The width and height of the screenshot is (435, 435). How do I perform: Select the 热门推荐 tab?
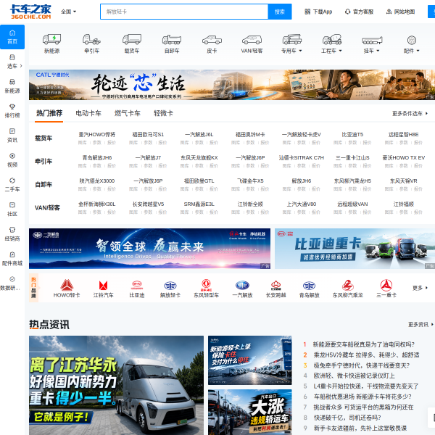pyautogui.click(x=49, y=113)
